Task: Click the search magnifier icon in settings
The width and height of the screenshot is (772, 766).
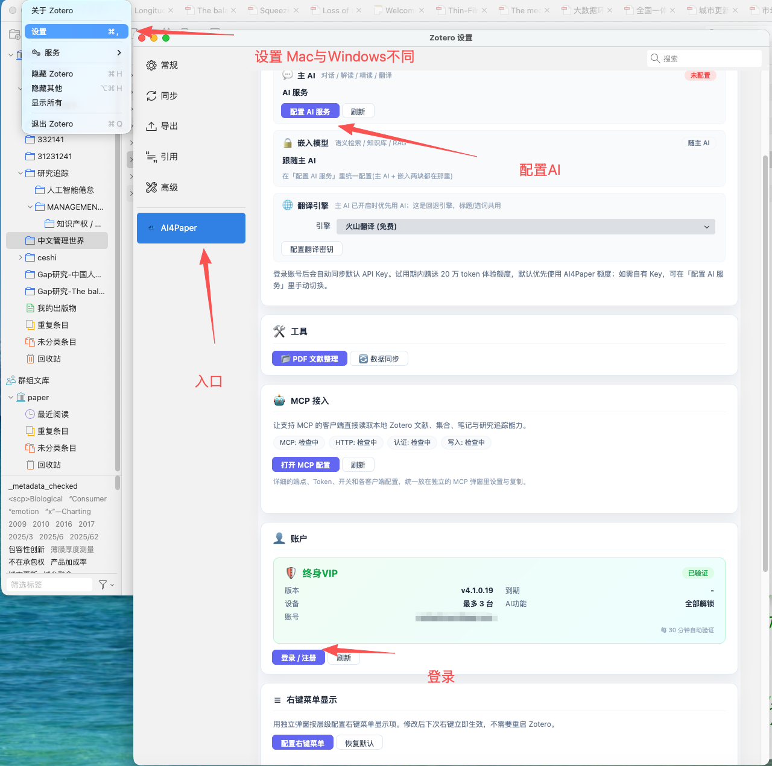Action: pos(655,58)
